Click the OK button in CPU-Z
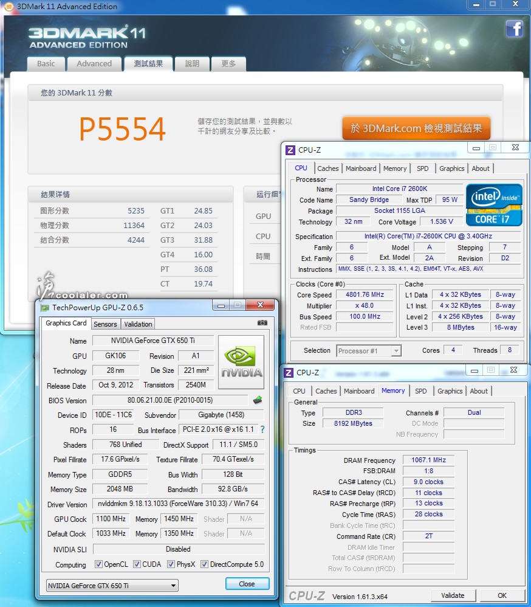The image size is (531, 607). [x=502, y=595]
